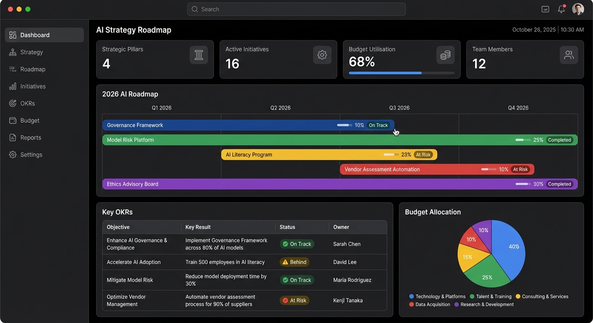593x323 pixels.
Task: Click the Initiatives bar-chart icon
Action: coord(13,86)
